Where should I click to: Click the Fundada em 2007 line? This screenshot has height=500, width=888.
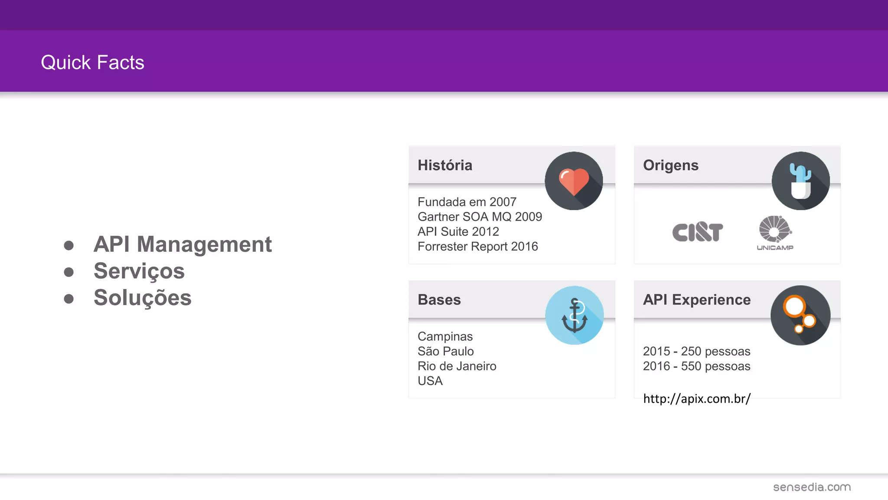pos(467,202)
